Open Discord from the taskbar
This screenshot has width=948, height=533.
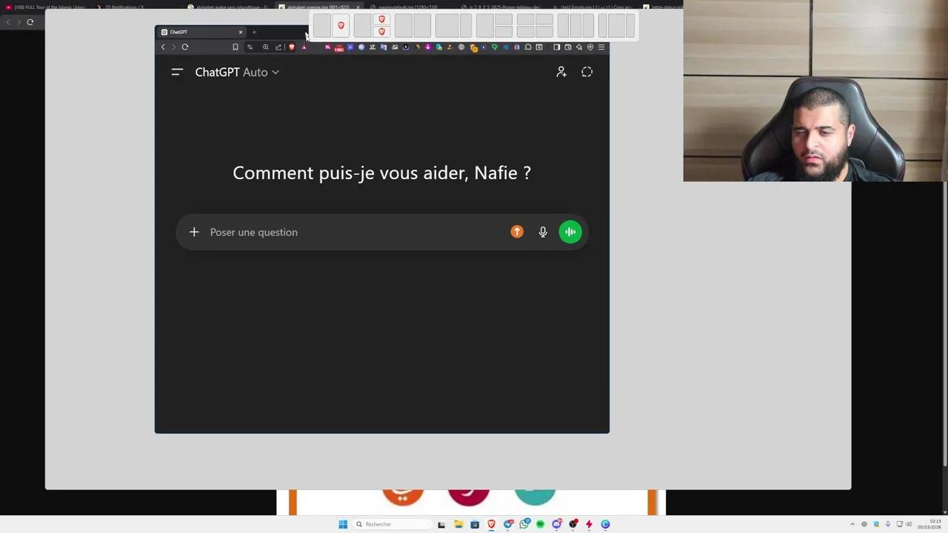coord(557,524)
